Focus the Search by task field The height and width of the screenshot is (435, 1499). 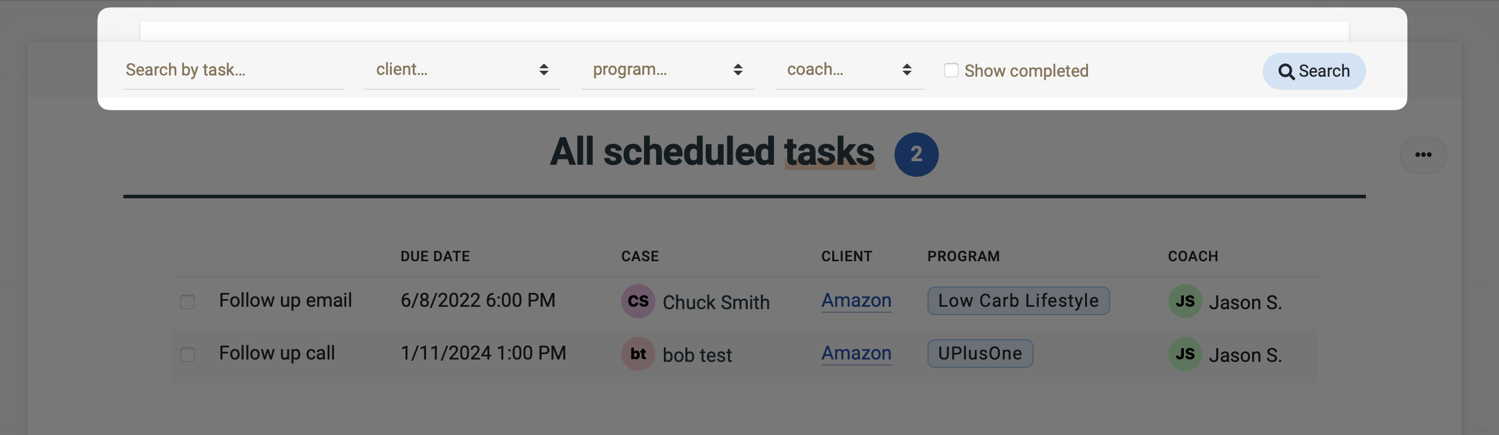coord(233,70)
